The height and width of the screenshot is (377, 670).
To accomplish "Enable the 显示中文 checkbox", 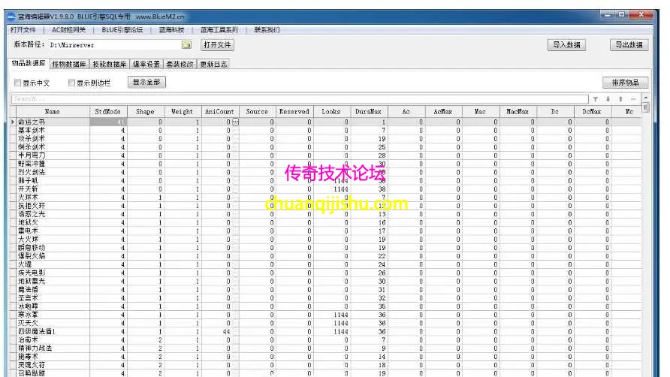I will [x=17, y=83].
